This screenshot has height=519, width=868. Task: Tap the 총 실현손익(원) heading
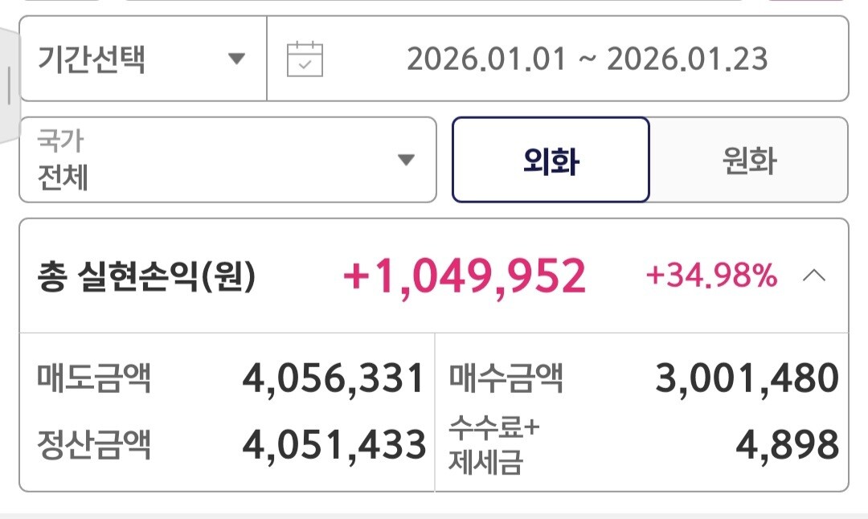click(145, 277)
